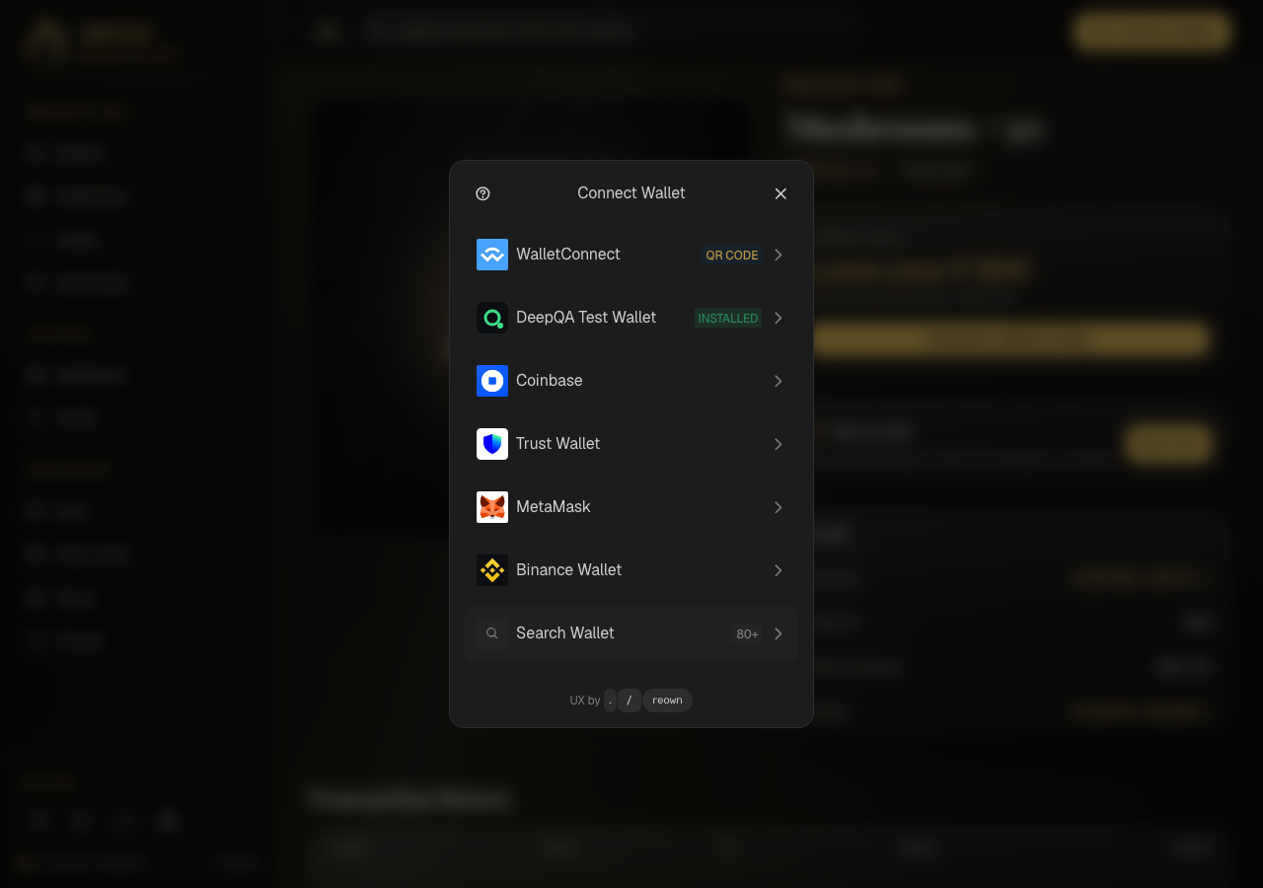This screenshot has height=888, width=1263.
Task: Click the "Search Wallet" label
Action: pyautogui.click(x=565, y=633)
